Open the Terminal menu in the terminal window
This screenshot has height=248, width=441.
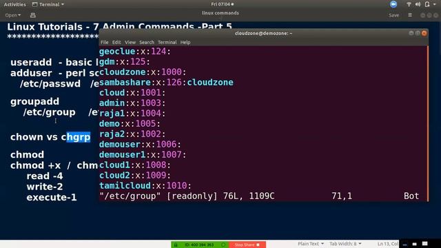point(167,42)
